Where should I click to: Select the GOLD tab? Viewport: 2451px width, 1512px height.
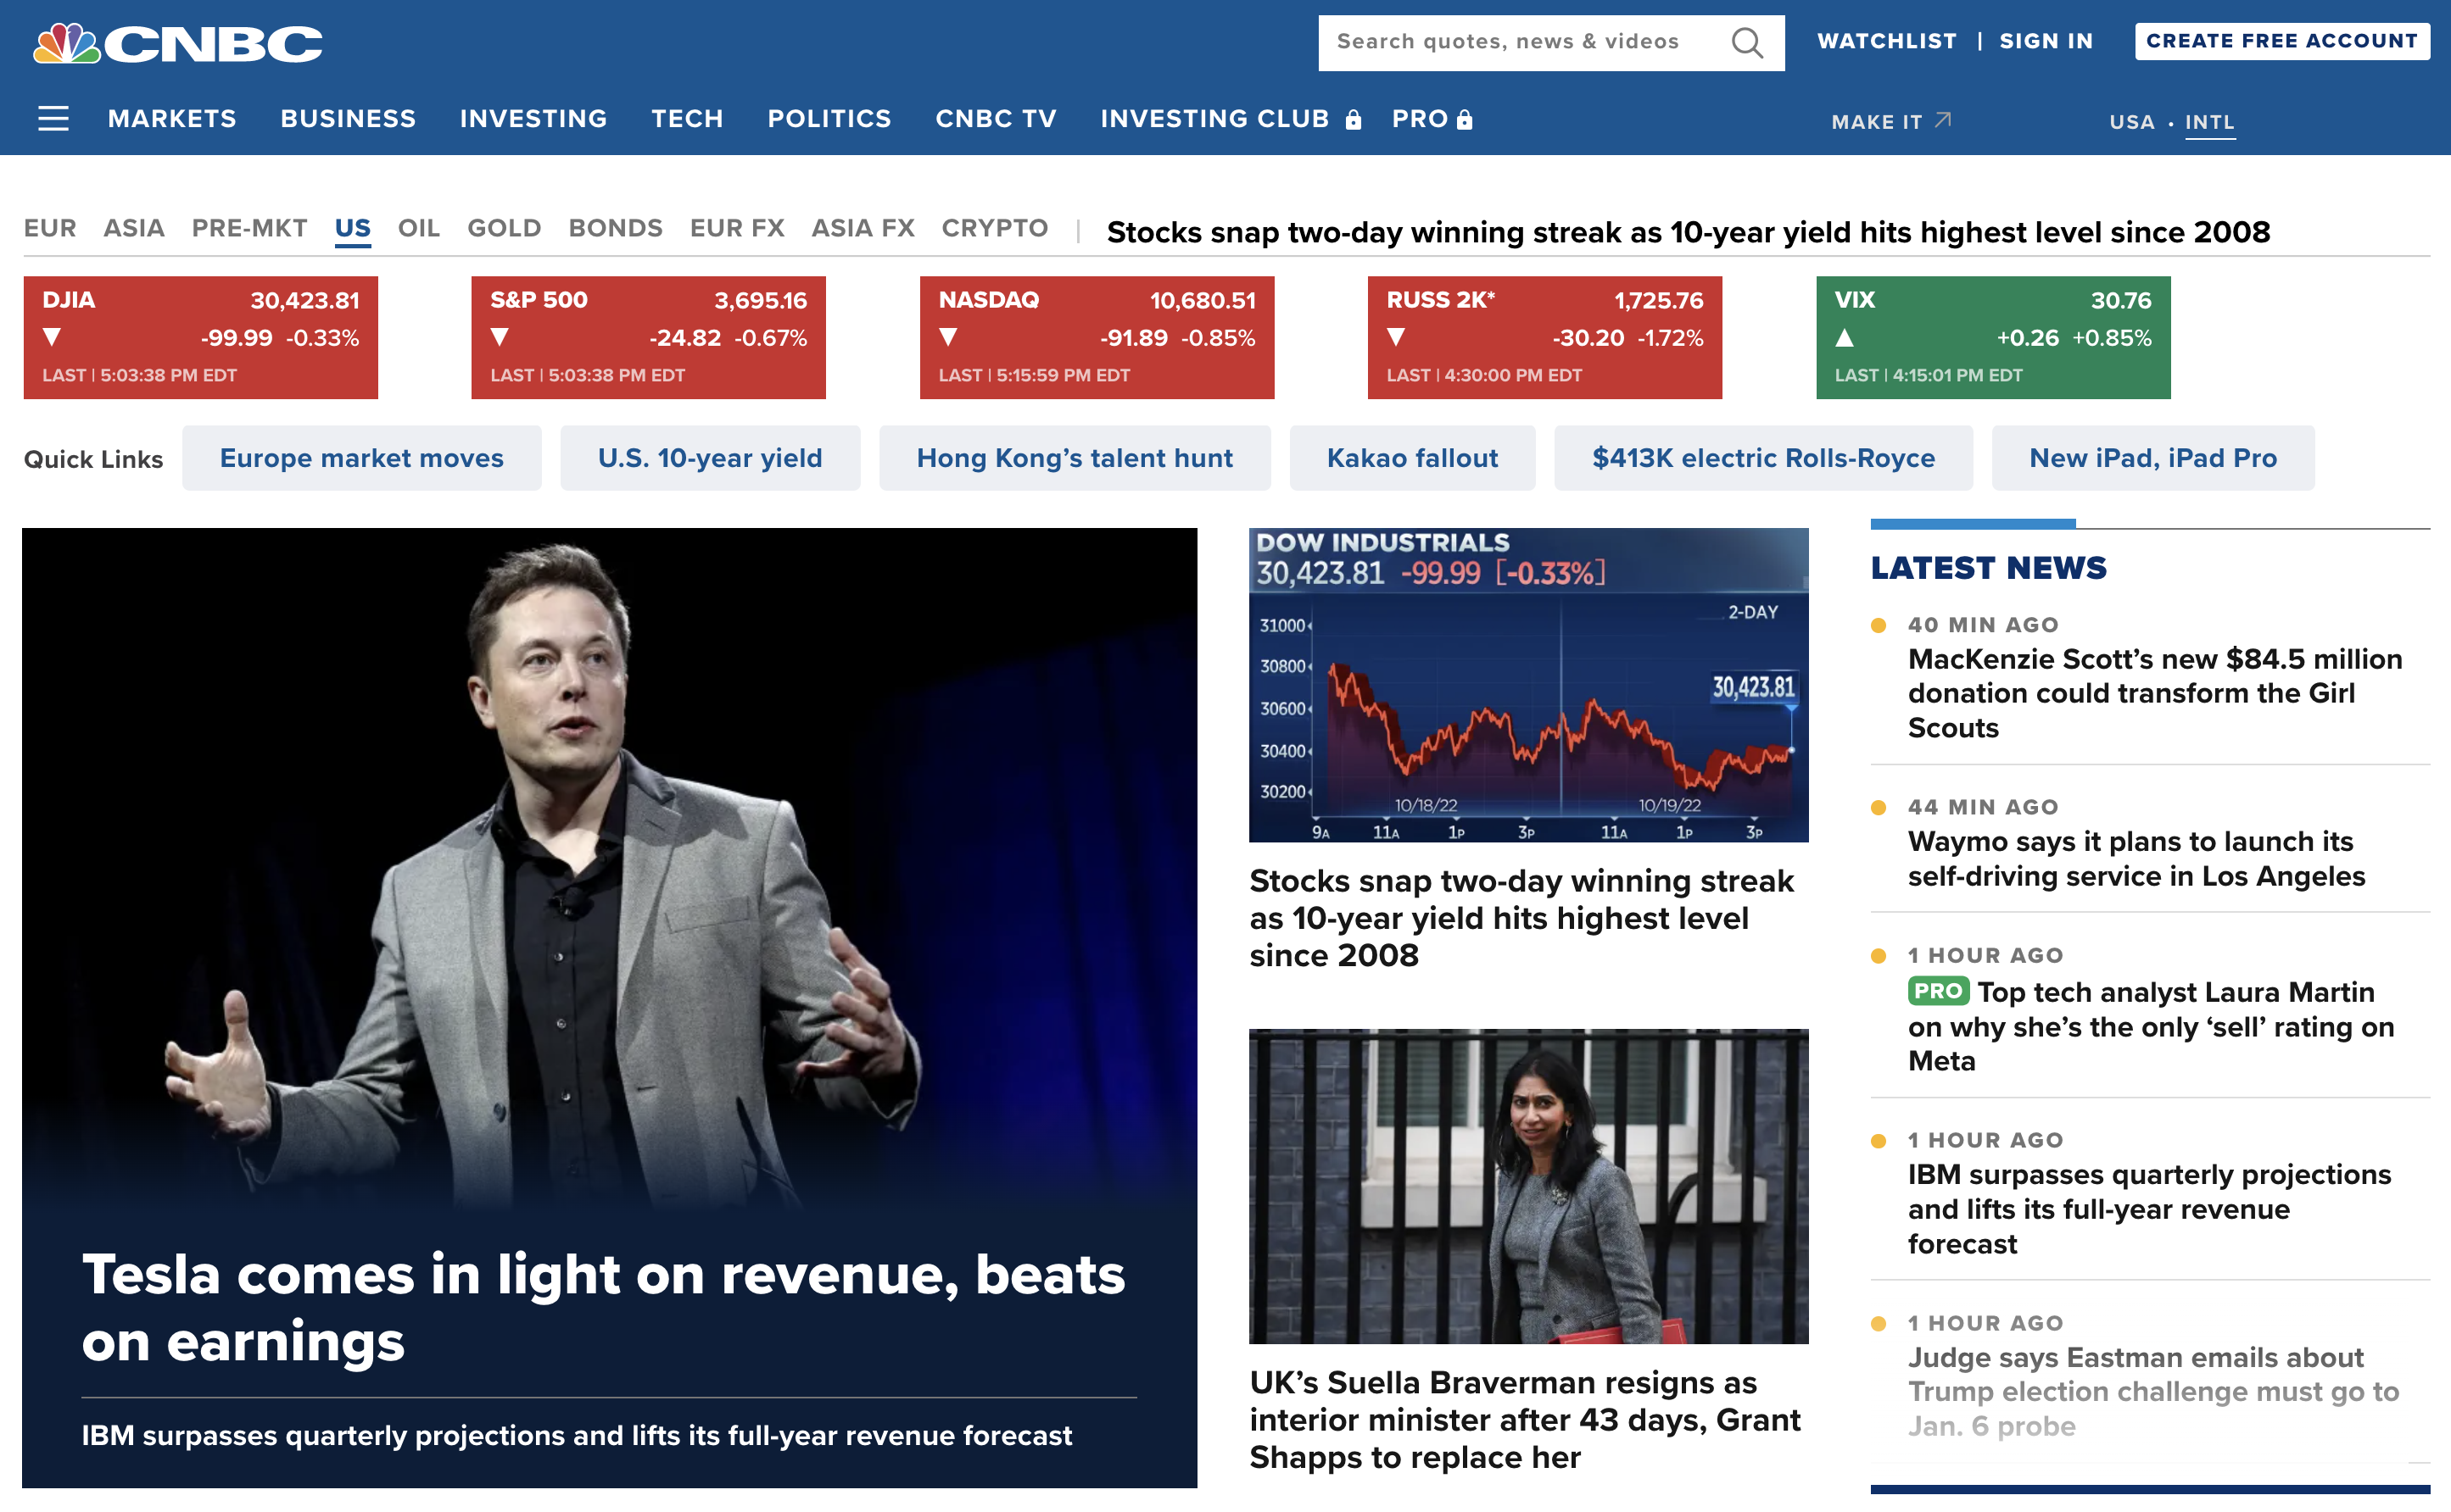(505, 228)
